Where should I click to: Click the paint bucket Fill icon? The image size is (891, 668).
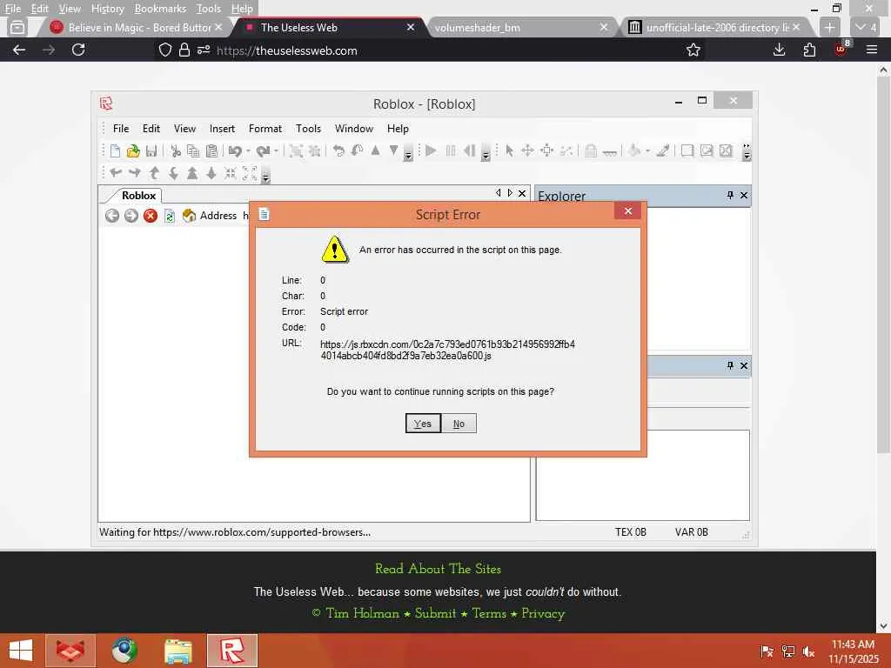point(635,150)
